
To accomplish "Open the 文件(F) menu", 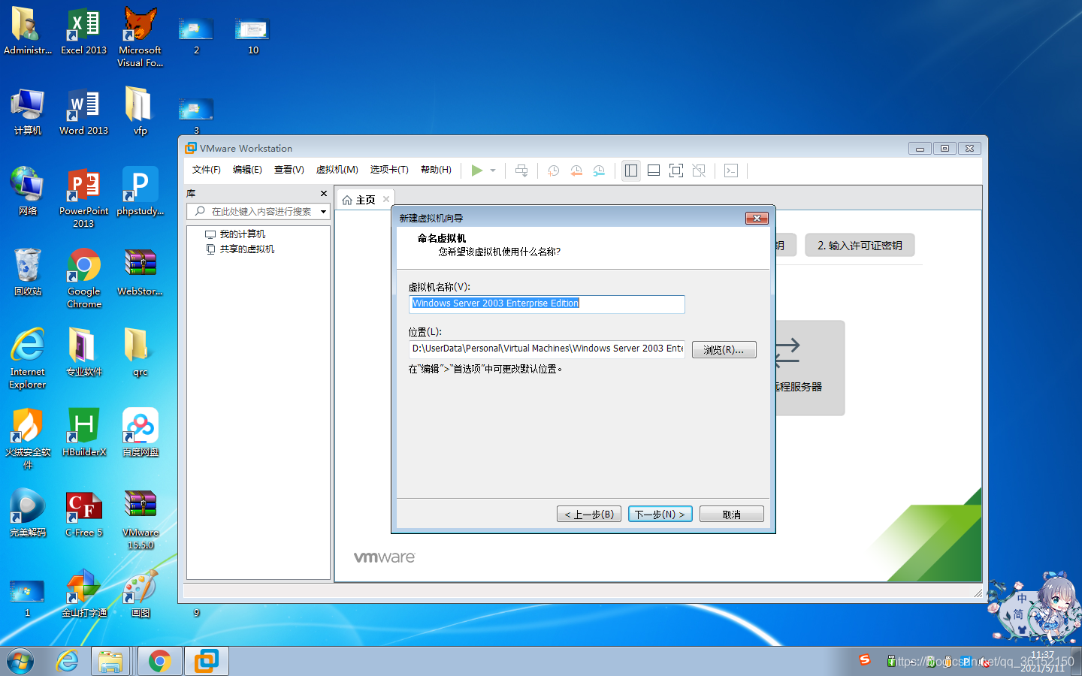I will click(x=207, y=170).
